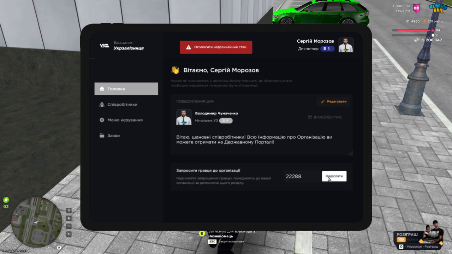The image size is (452, 254).
Task: Open Меню керування in the sidebar
Action: (x=126, y=120)
